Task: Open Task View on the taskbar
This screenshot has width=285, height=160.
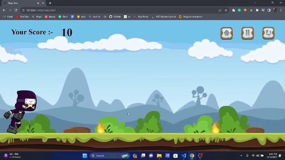Action: click(143, 156)
